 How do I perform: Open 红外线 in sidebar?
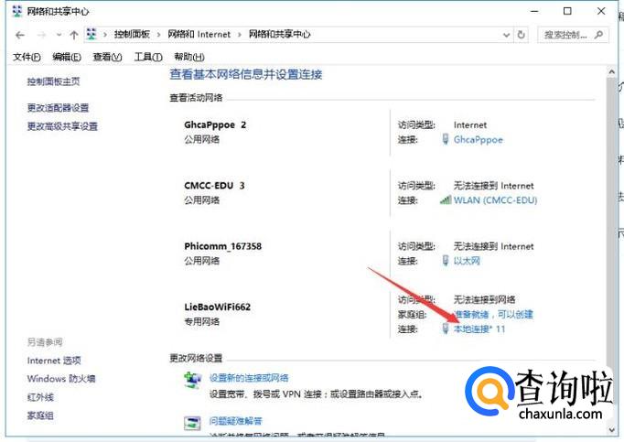[40, 397]
